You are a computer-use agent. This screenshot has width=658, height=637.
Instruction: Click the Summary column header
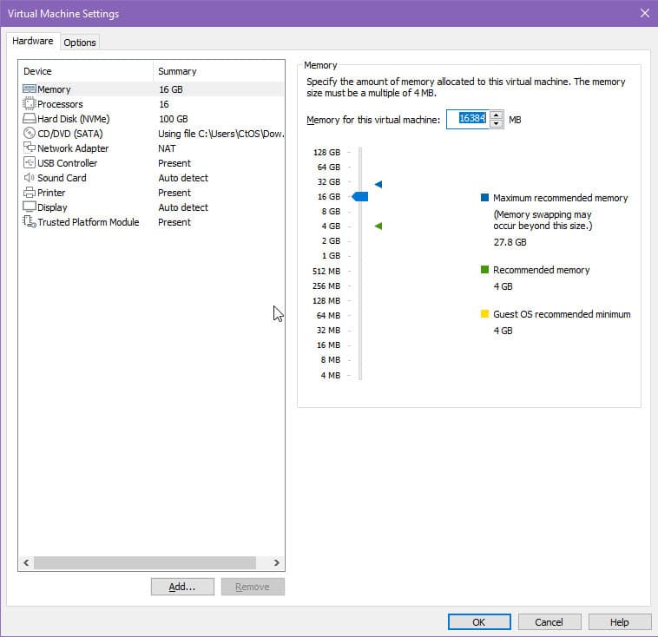[x=218, y=71]
